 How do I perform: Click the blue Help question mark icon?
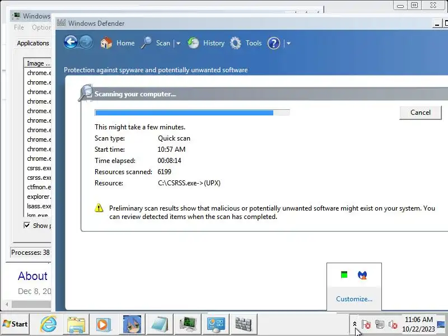pyautogui.click(x=274, y=43)
